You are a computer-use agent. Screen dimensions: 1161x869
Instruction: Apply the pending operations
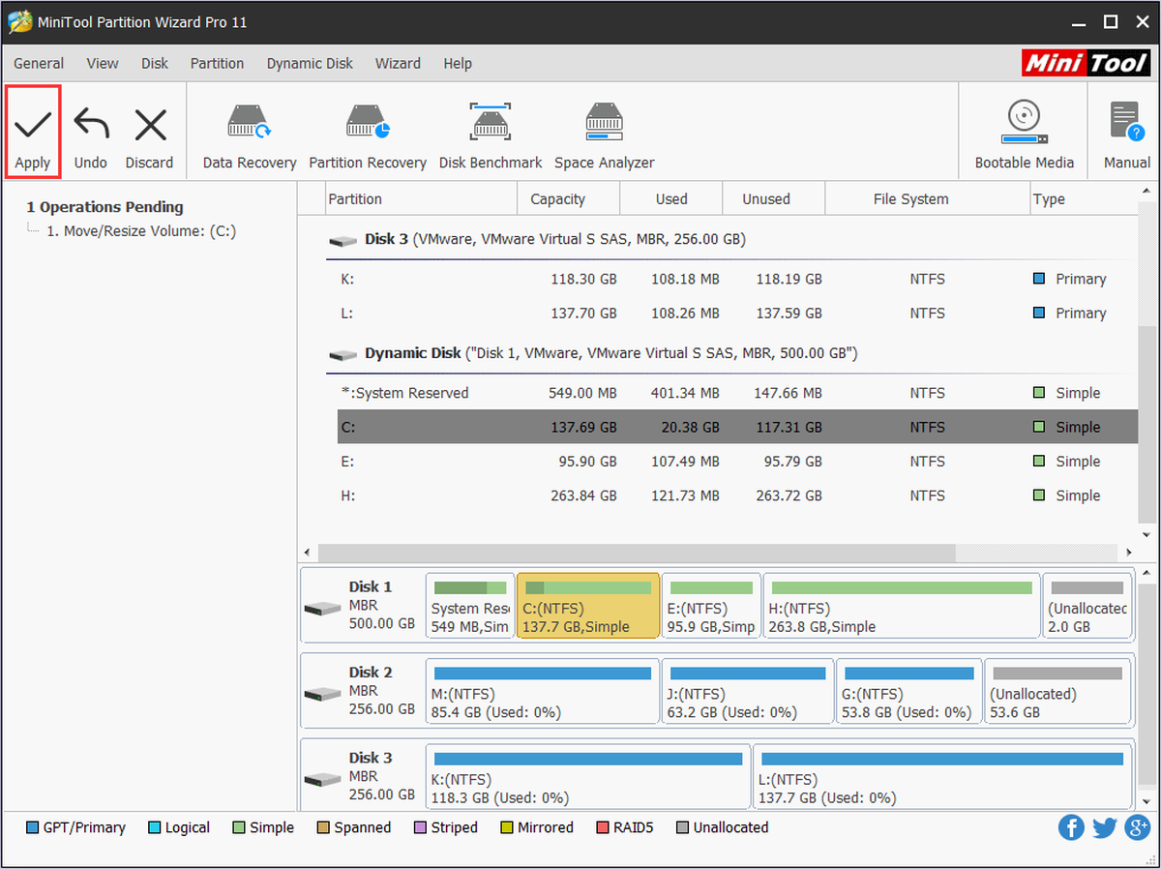[x=33, y=132]
